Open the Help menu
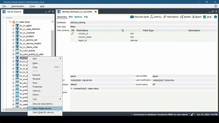The image size is (219, 123). pyautogui.click(x=42, y=6)
